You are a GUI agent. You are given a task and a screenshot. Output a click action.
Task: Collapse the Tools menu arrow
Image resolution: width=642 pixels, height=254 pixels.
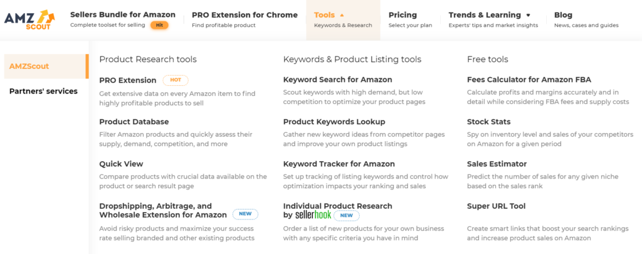(342, 15)
